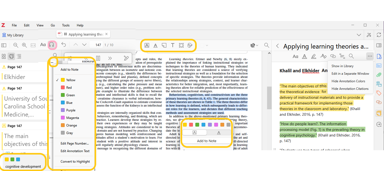Open the highlight color tool in the note editor

313,56
